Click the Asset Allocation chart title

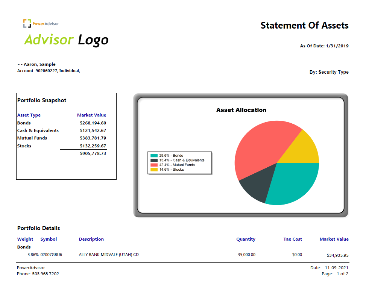[x=241, y=110]
